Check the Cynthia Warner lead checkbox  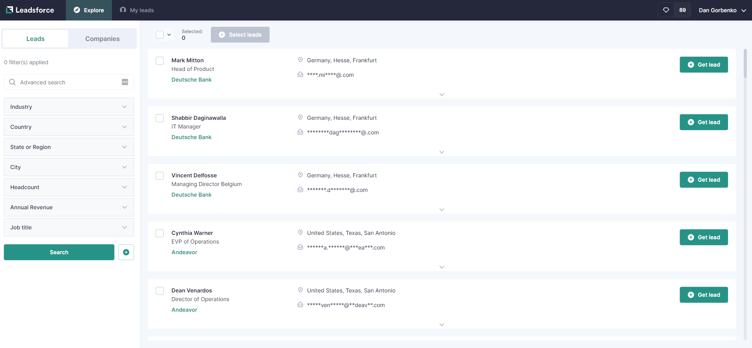pyautogui.click(x=160, y=233)
